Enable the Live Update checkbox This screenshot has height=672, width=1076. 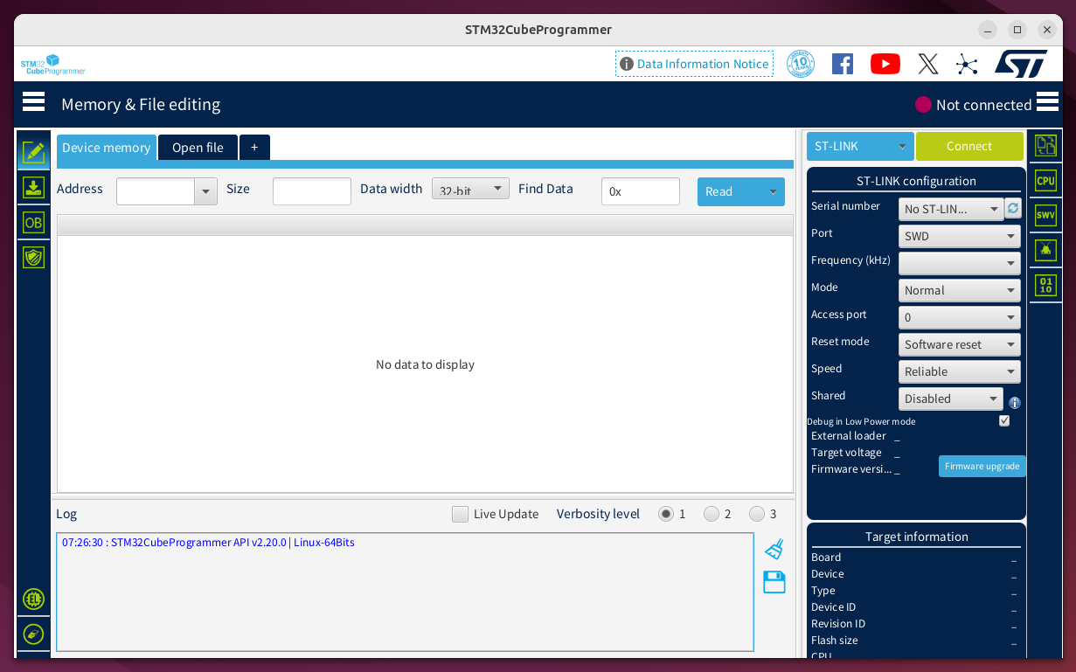460,514
